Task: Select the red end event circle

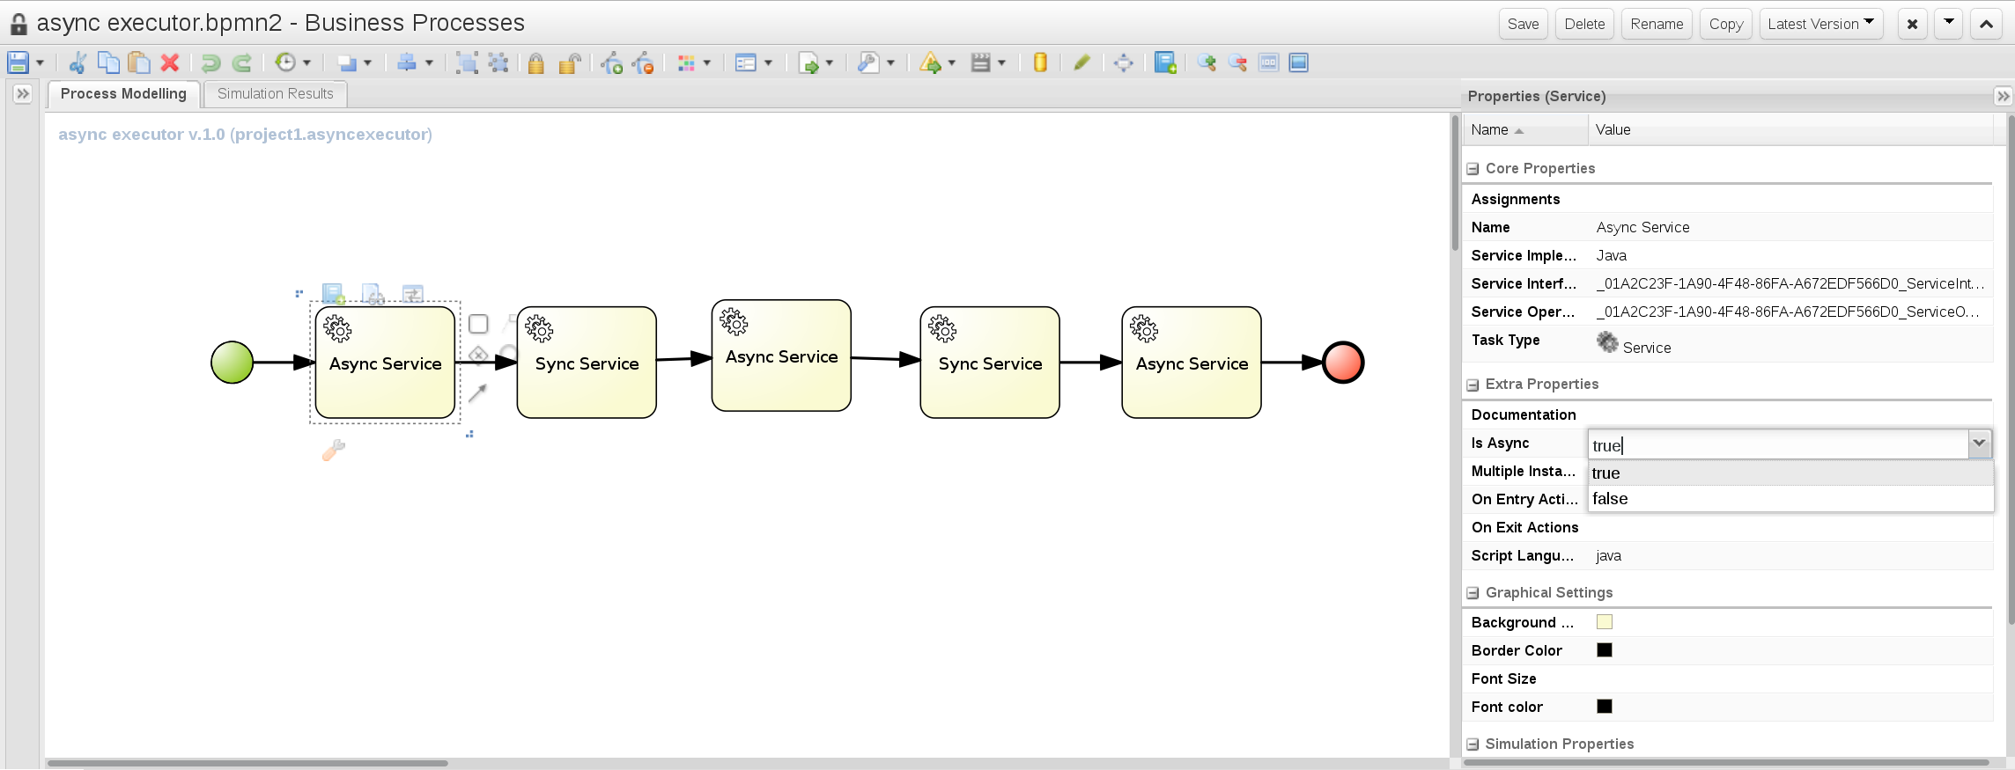Action: pyautogui.click(x=1343, y=363)
